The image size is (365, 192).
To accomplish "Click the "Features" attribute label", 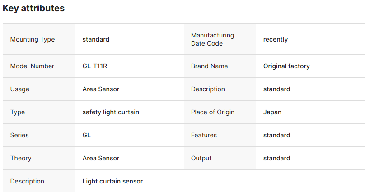I will (x=204, y=135).
